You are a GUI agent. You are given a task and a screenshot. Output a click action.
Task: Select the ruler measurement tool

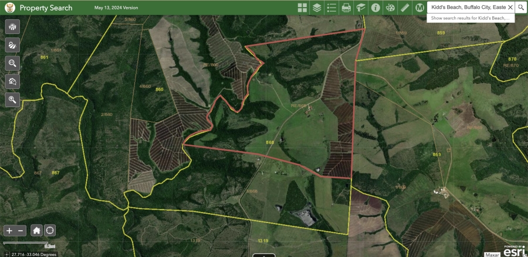[405, 8]
